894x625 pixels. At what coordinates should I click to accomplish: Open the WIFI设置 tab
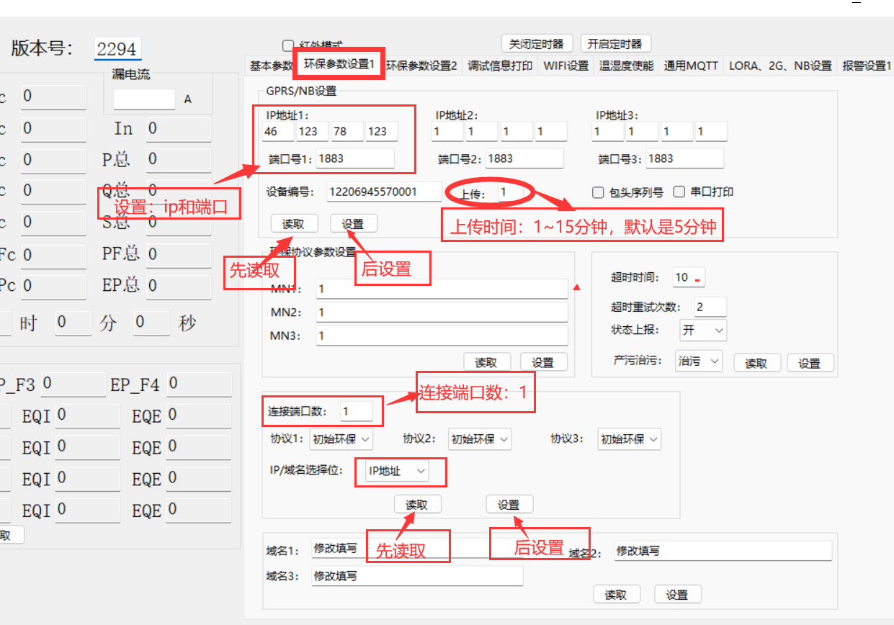point(566,66)
